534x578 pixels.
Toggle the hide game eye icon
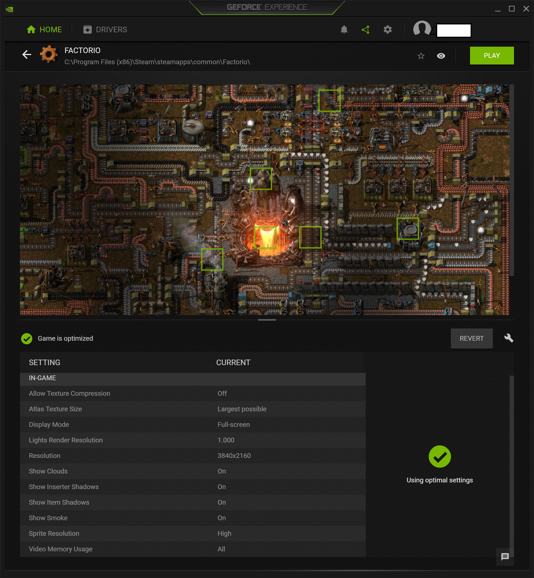pyautogui.click(x=441, y=56)
